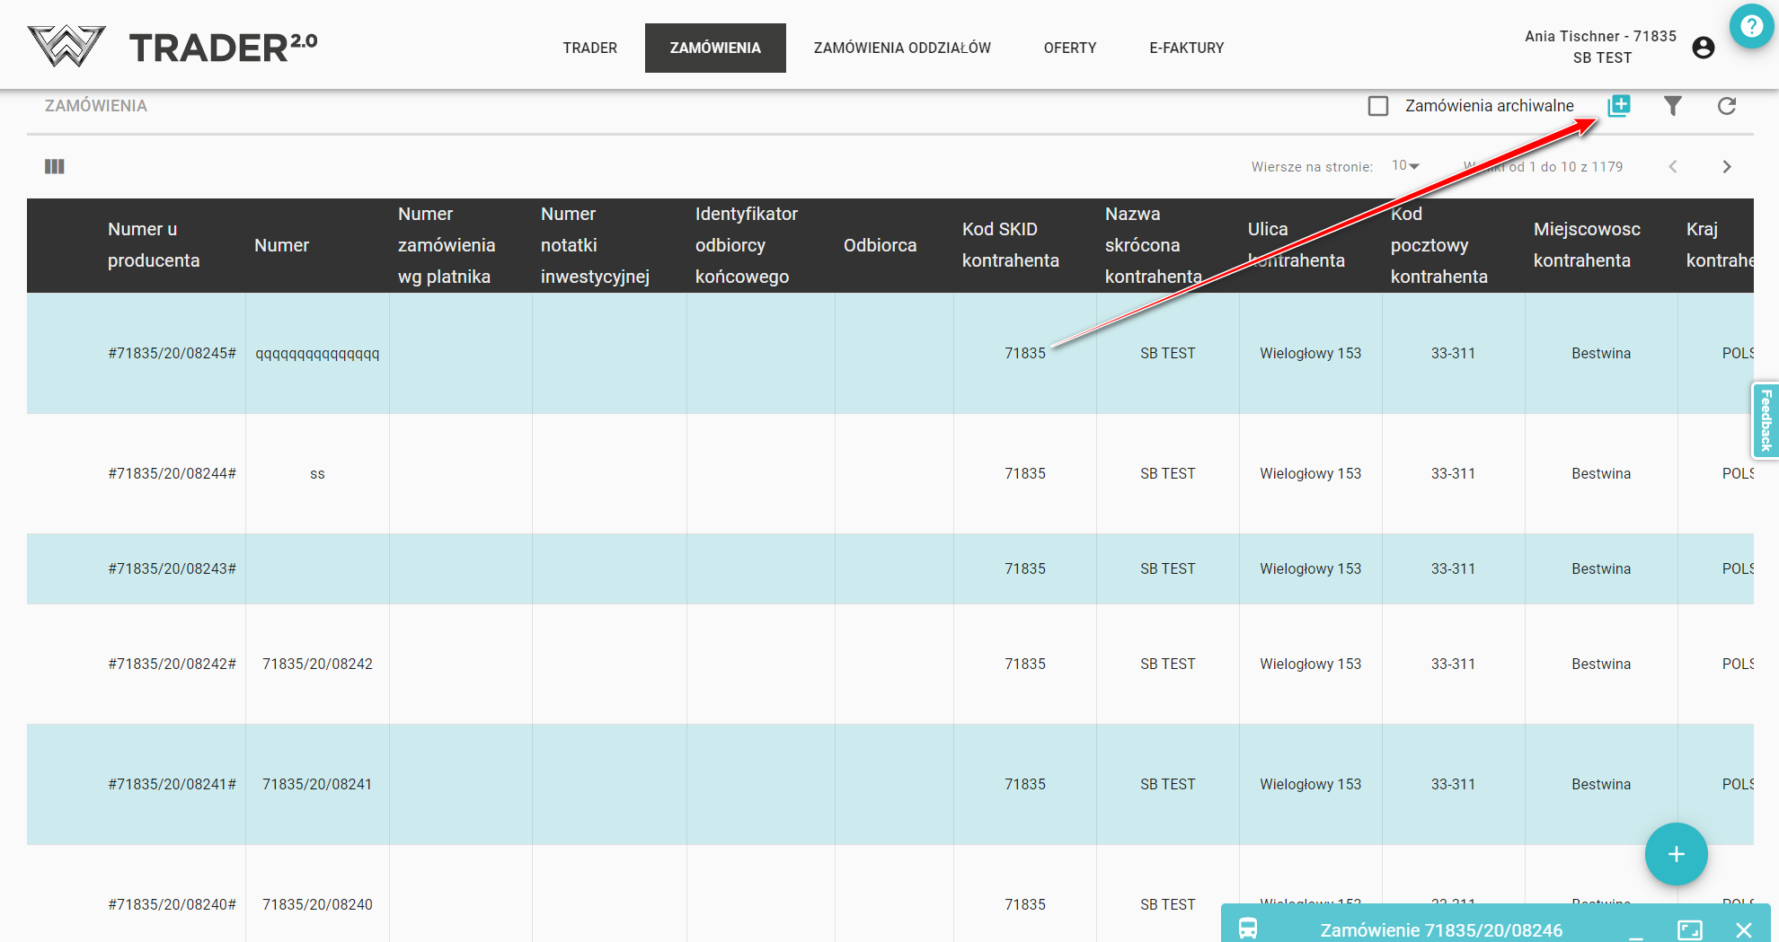Open the help question mark button

1751,26
